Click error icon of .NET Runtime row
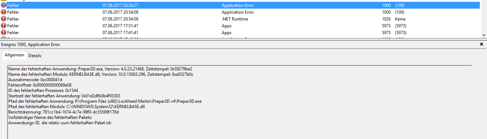Viewport: 487px width, 139px height. (x=4, y=19)
